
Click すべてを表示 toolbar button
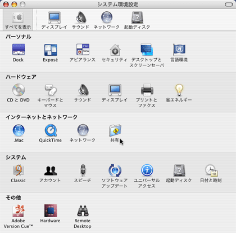pos(18,20)
